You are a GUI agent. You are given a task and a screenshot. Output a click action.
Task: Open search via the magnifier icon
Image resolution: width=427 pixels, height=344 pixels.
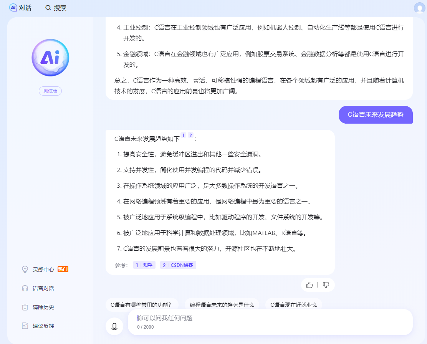click(x=48, y=7)
